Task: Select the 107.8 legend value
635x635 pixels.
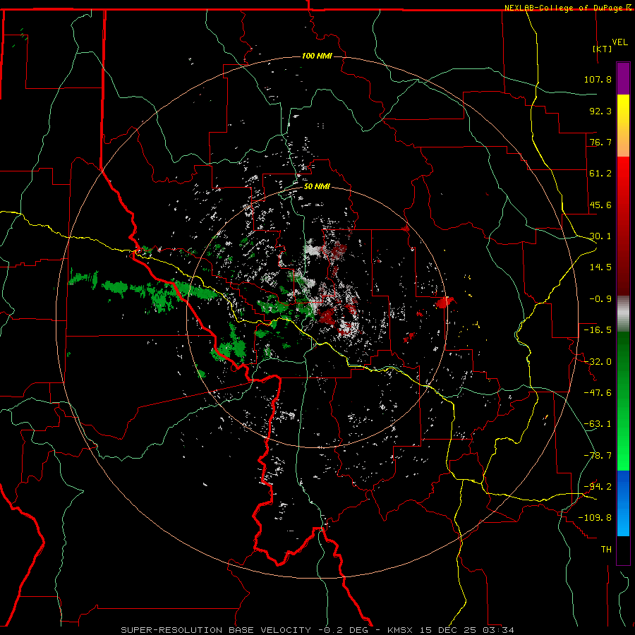Action: pyautogui.click(x=598, y=79)
